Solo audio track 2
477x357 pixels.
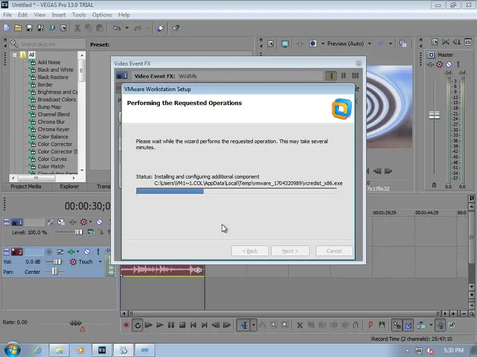click(x=98, y=251)
